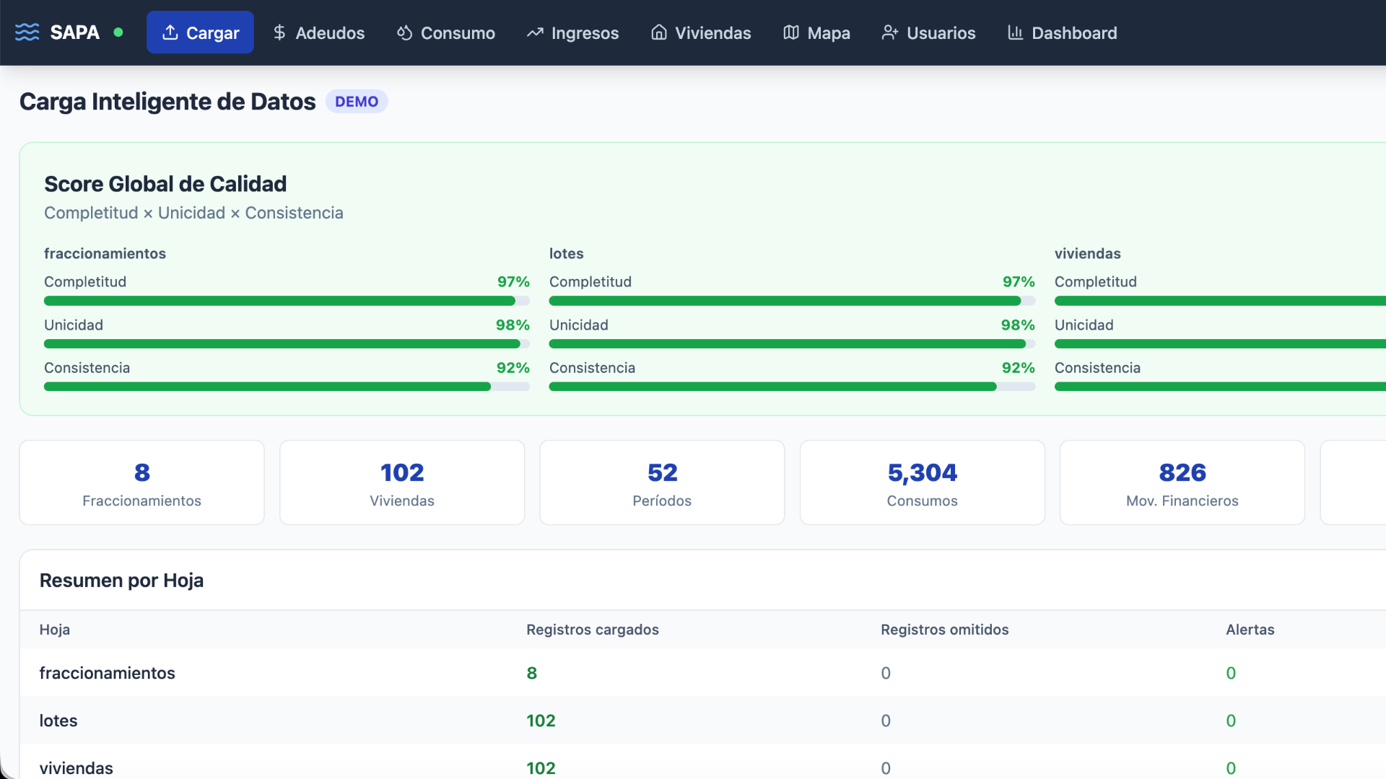The height and width of the screenshot is (779, 1386).
Task: Select the lotes table row name
Action: pyautogui.click(x=58, y=721)
